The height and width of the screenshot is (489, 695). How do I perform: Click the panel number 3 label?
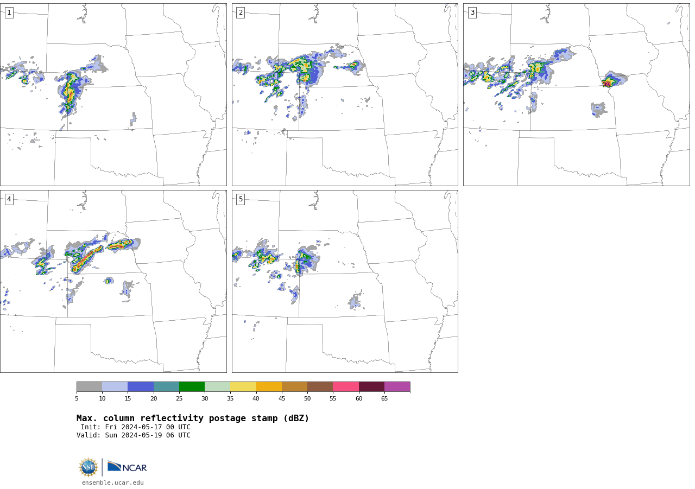(472, 12)
